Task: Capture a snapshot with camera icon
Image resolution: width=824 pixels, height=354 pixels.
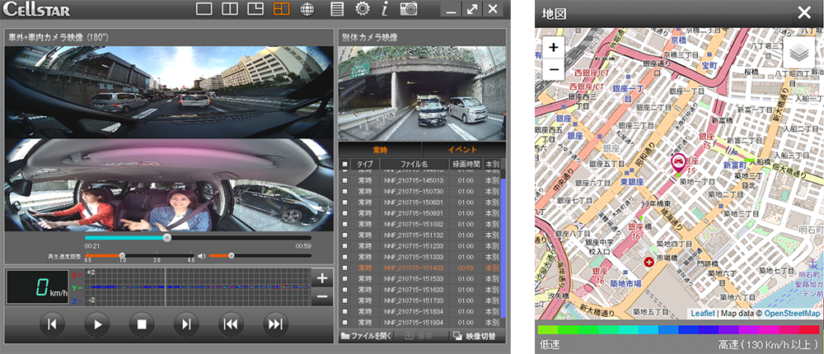Action: pyautogui.click(x=409, y=9)
